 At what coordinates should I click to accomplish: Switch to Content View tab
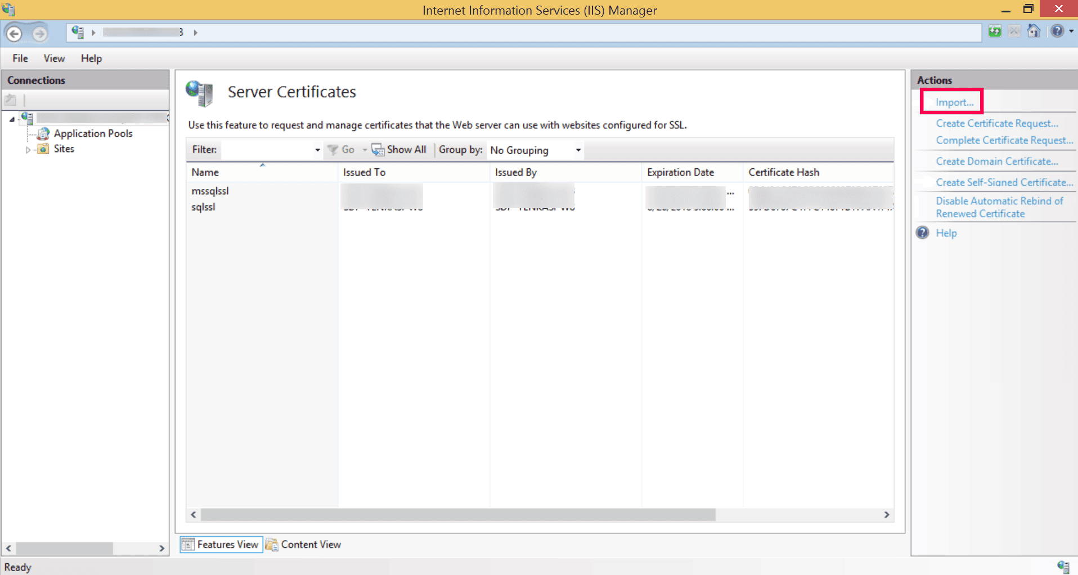(311, 544)
